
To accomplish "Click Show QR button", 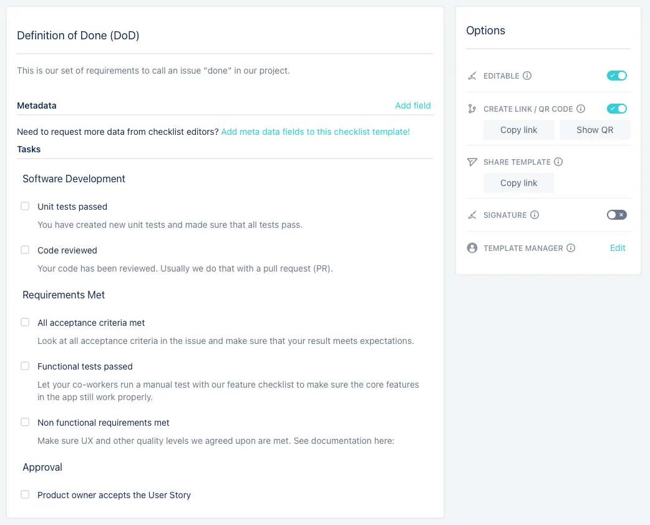I will (x=594, y=129).
